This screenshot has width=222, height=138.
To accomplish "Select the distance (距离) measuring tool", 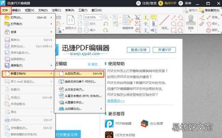I will click(212, 17).
